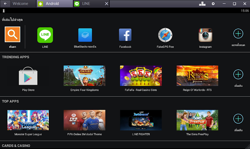Screen dimensions: 250x149
Task: Click the 'LINE FIGHTER' label
Action: tap(141, 134)
